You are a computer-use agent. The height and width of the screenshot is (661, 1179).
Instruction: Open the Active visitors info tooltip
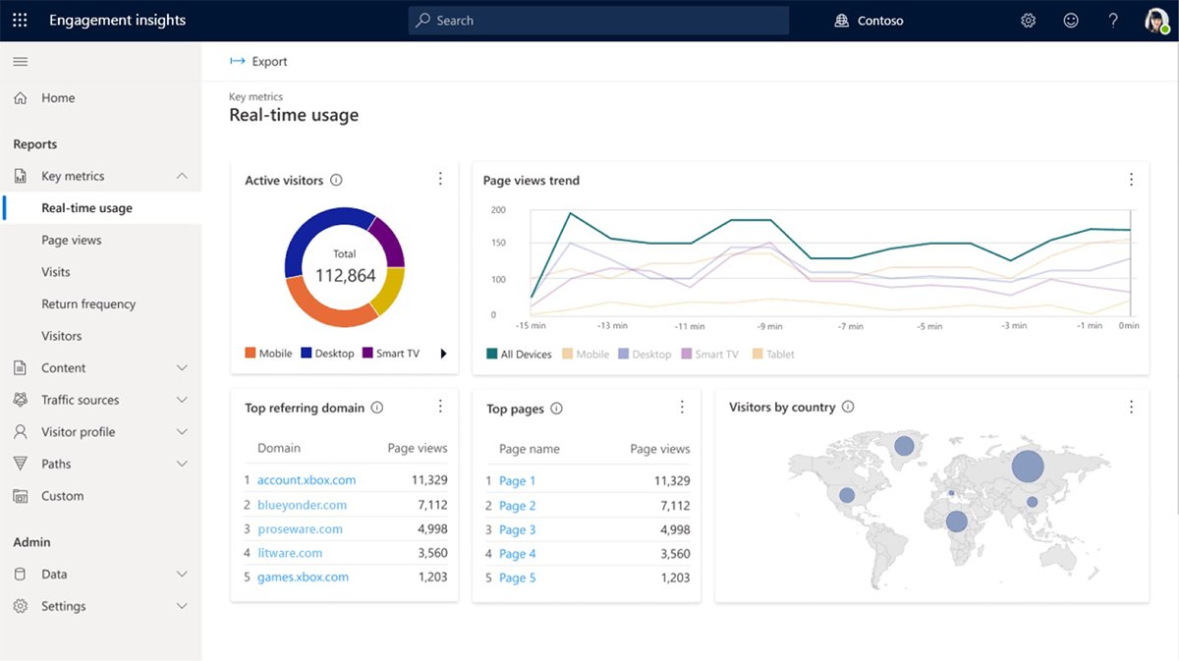[336, 180]
